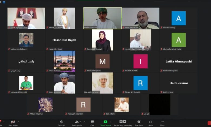Pause the recording
The height and width of the screenshot is (127, 211).
click(x=121, y=122)
